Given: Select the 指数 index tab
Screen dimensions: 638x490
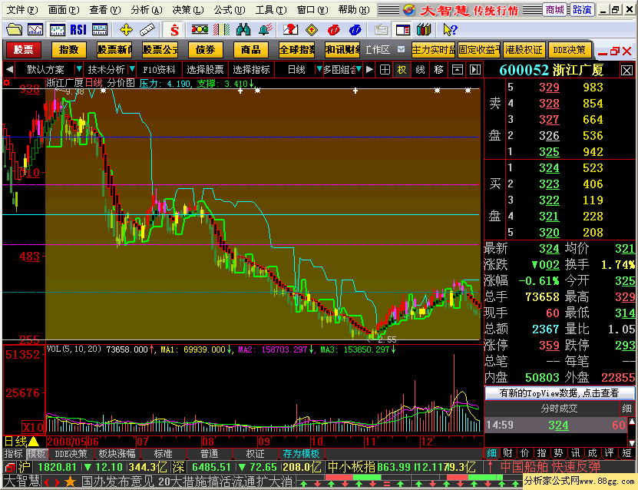Looking at the screenshot, I should (x=69, y=50).
